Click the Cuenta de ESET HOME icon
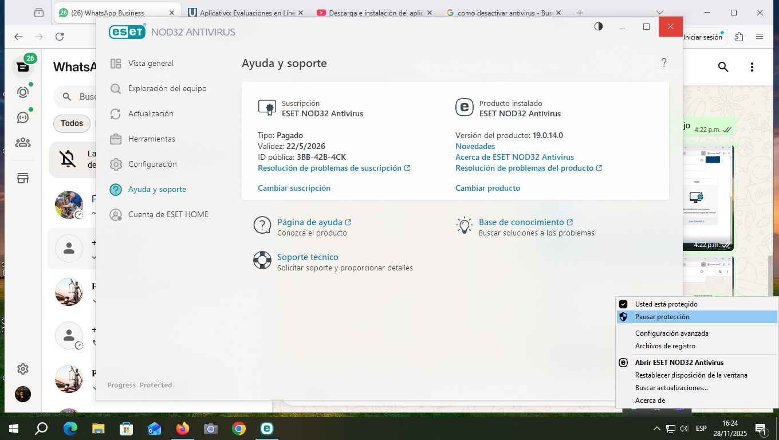The image size is (779, 440). [116, 215]
